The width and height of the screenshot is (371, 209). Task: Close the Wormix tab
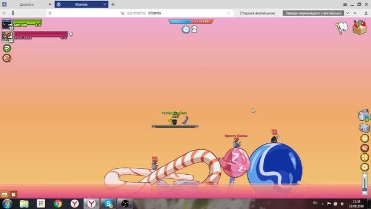(x=104, y=5)
